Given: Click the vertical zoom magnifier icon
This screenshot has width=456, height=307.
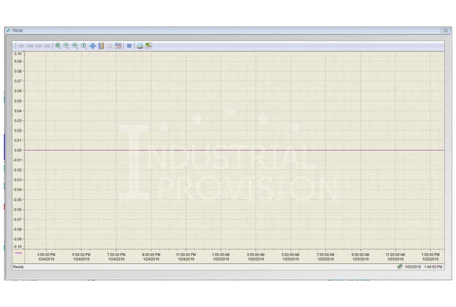Looking at the screenshot, I should coord(83,46).
